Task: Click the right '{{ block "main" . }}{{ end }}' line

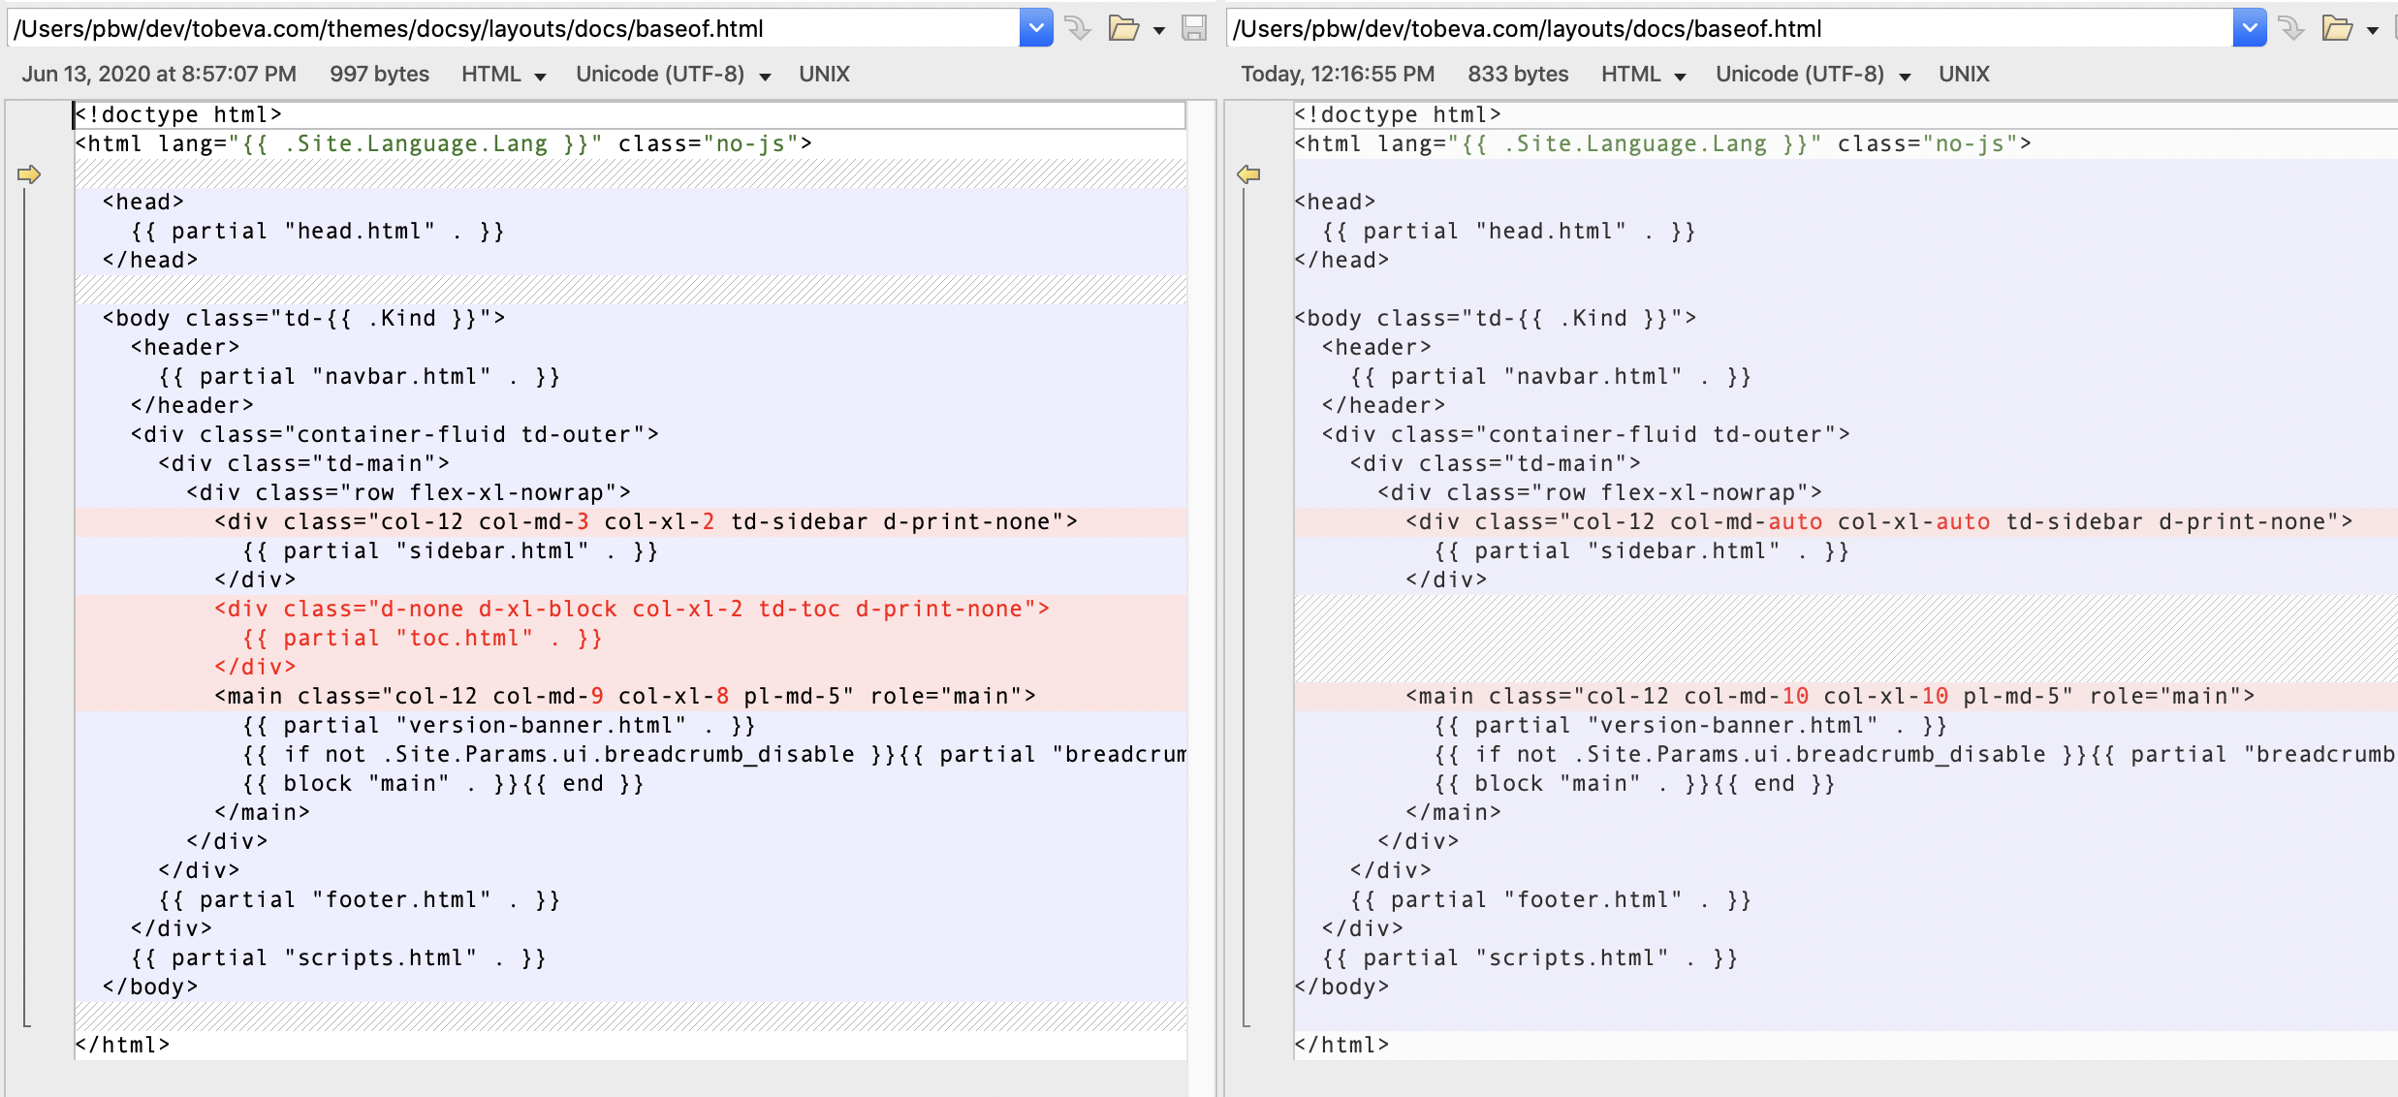Action: (x=1846, y=784)
